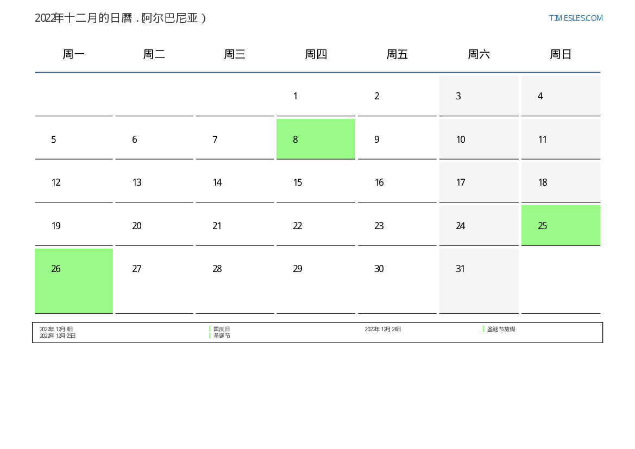Select the highlighted December 8 cell
The width and height of the screenshot is (635, 449).
[316, 139]
